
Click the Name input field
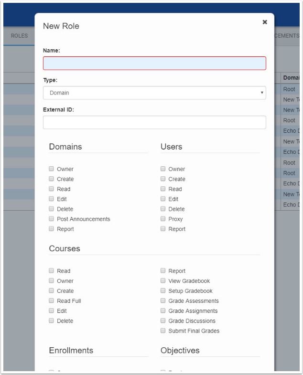[154, 63]
